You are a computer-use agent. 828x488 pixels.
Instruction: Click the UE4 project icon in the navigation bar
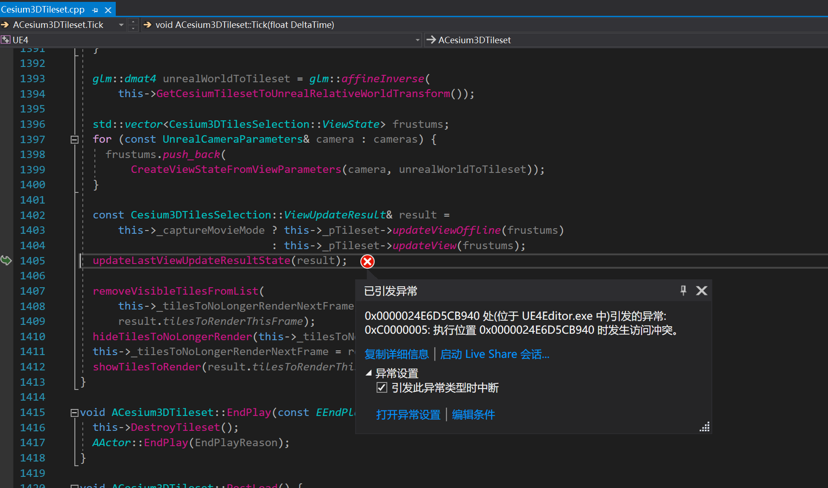click(6, 40)
